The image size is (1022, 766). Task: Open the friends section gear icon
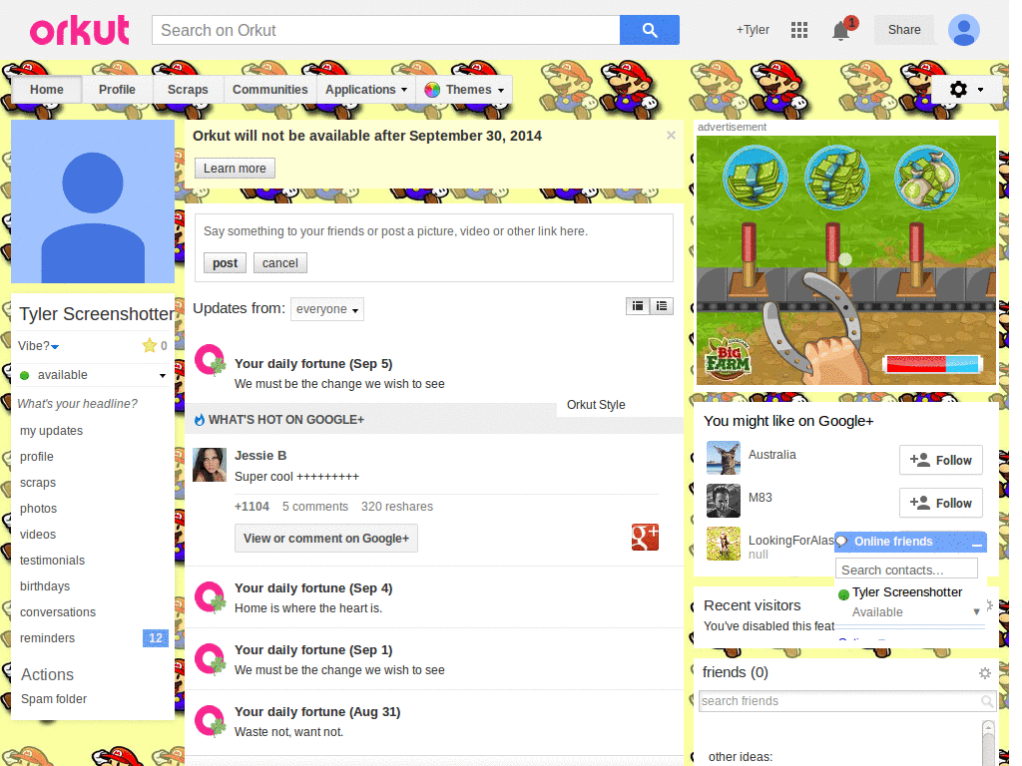[985, 673]
